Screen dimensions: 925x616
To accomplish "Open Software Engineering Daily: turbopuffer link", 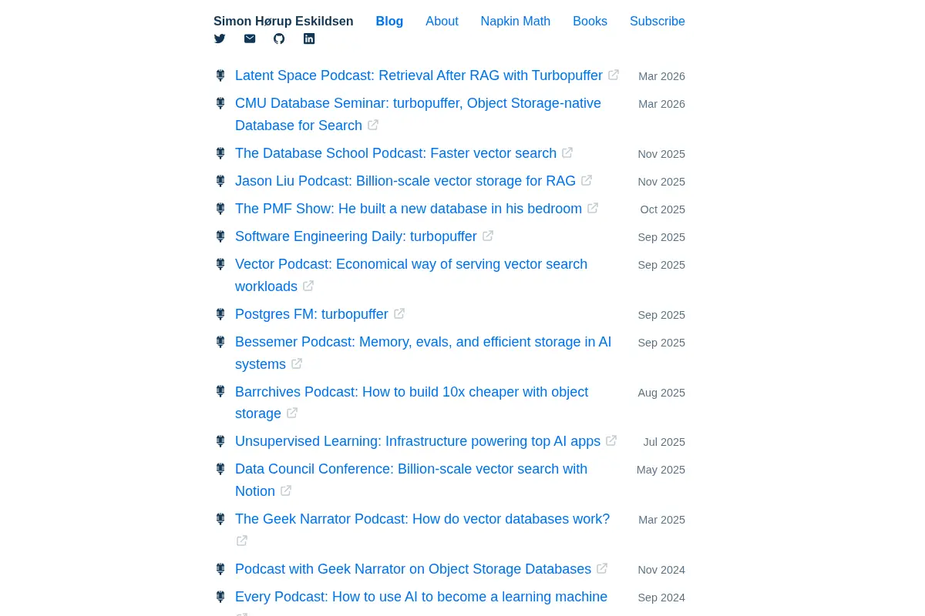I will [x=356, y=236].
